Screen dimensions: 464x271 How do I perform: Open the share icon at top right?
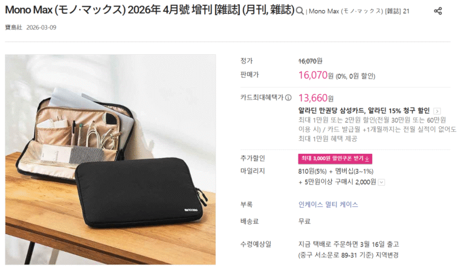tap(437, 11)
